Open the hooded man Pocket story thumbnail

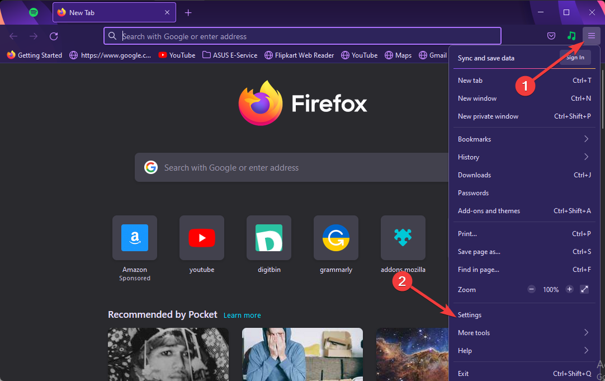(x=302, y=354)
